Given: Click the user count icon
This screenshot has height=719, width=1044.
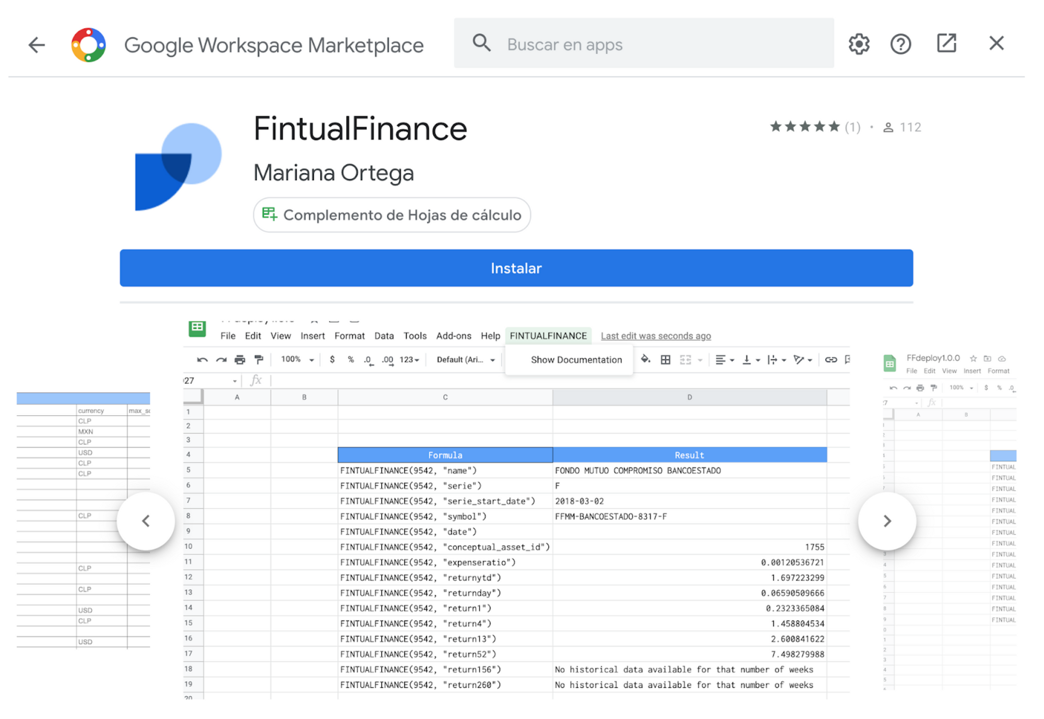Looking at the screenshot, I should [x=888, y=127].
